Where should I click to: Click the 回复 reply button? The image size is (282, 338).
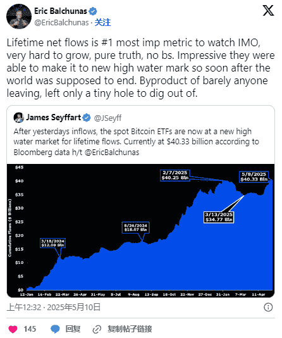point(73,329)
